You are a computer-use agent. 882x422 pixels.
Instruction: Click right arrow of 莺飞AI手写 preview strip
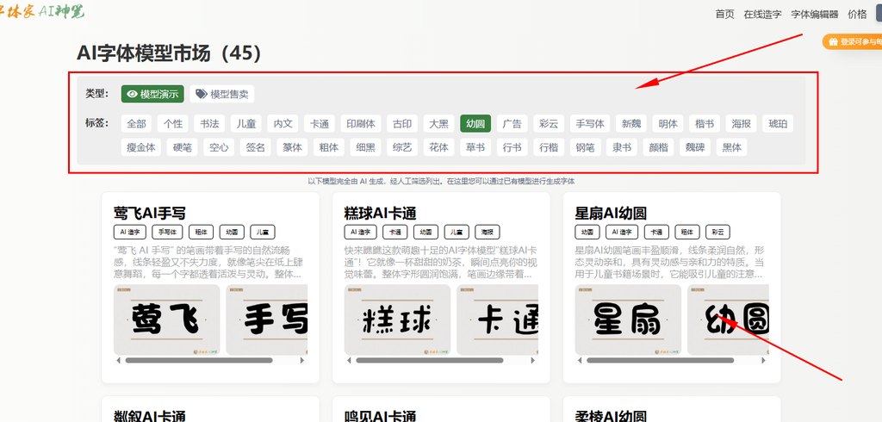302,361
